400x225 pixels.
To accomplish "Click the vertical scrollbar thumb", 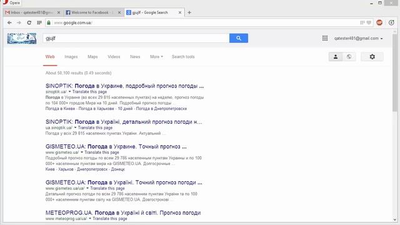I will tap(395, 72).
